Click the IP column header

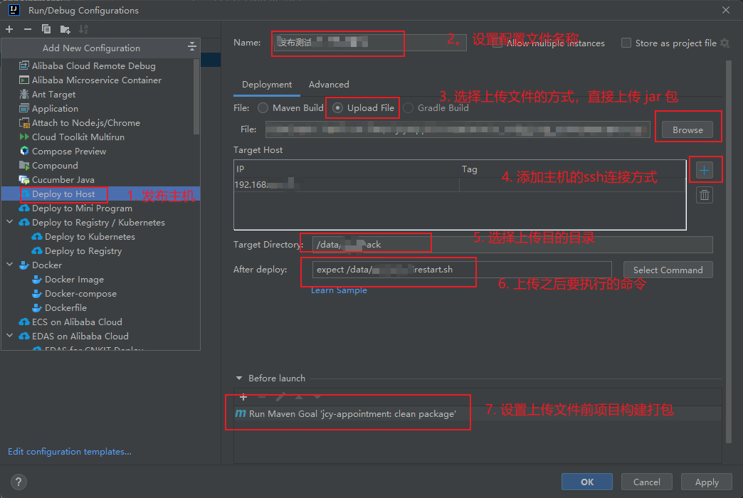pyautogui.click(x=347, y=169)
